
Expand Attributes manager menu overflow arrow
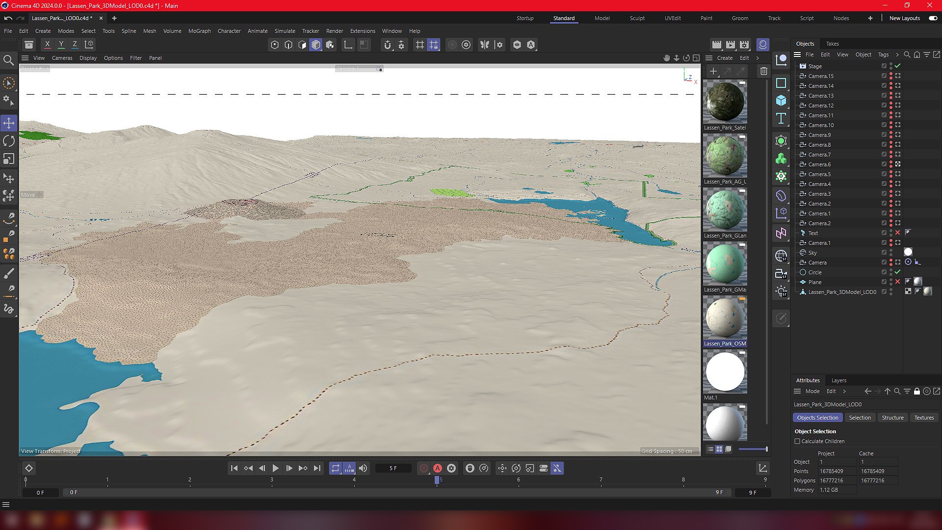click(x=844, y=391)
